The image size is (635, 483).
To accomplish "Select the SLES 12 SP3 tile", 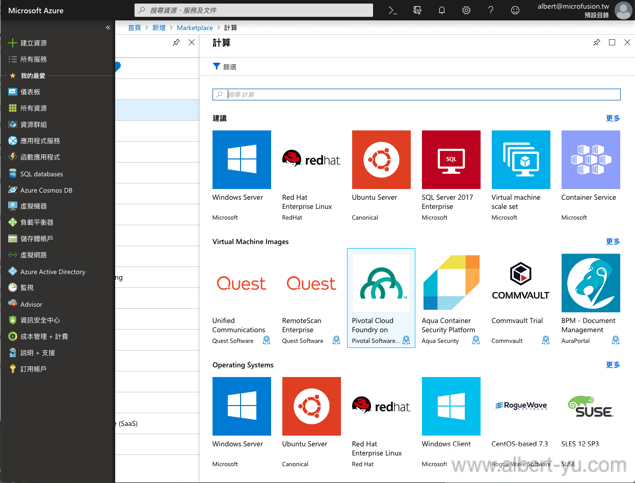I will 591,423.
